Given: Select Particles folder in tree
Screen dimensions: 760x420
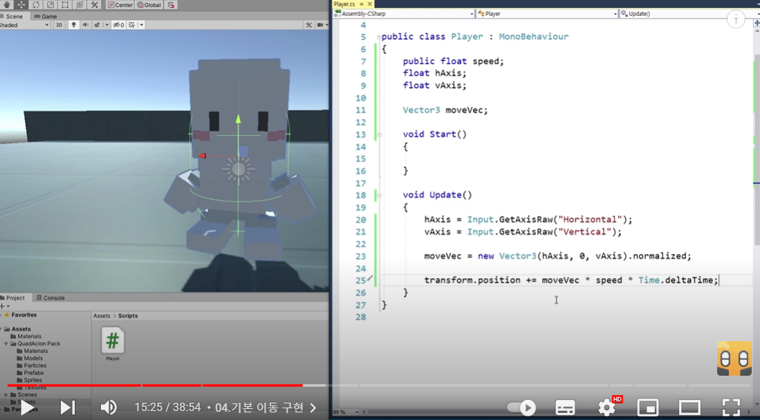Looking at the screenshot, I should tap(35, 365).
